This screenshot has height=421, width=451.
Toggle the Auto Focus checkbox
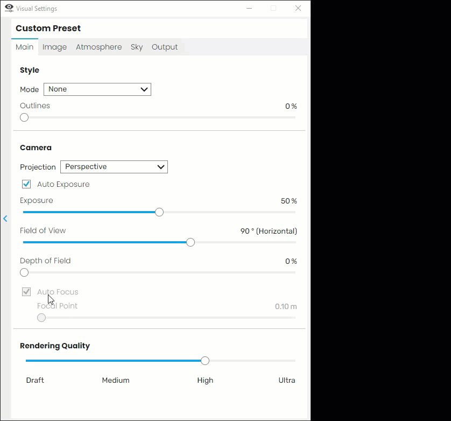26,292
